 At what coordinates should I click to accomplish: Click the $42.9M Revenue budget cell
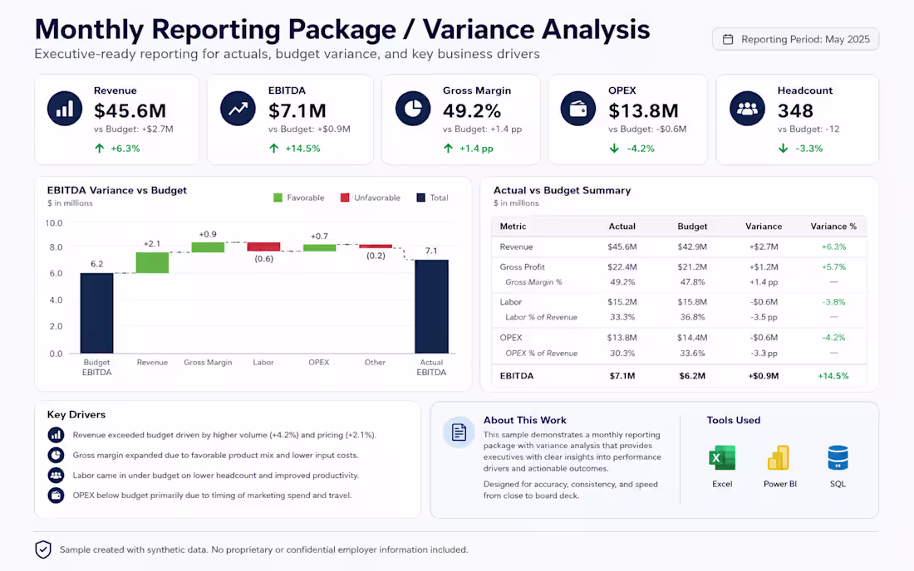coord(692,246)
